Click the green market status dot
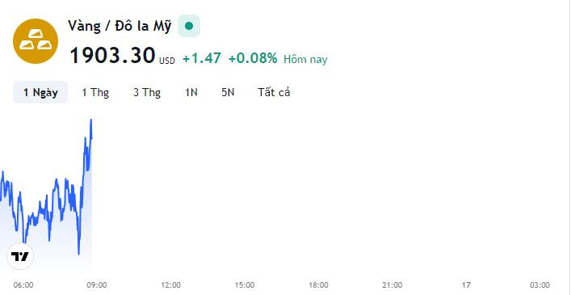The image size is (571, 295). click(x=189, y=26)
